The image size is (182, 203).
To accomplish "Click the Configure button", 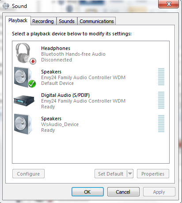I will 28,174.
